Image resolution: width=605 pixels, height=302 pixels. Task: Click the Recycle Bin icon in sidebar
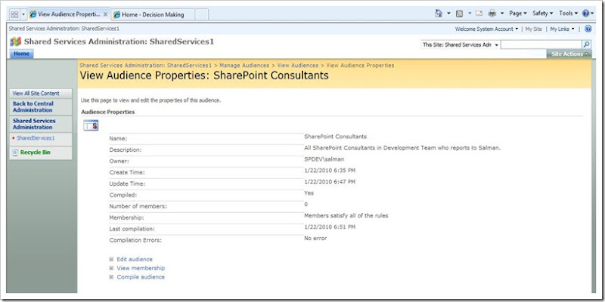tap(15, 153)
